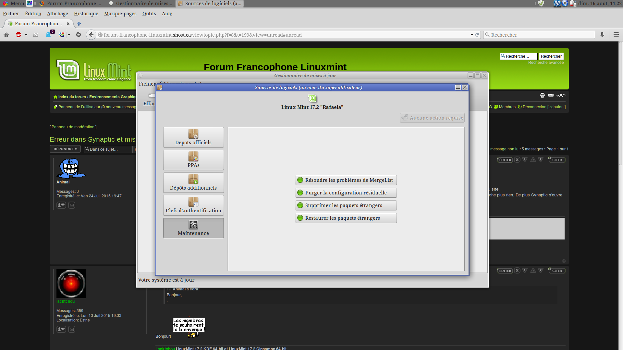The width and height of the screenshot is (623, 350).
Task: Click the update shield tray icon
Action: [541, 4]
